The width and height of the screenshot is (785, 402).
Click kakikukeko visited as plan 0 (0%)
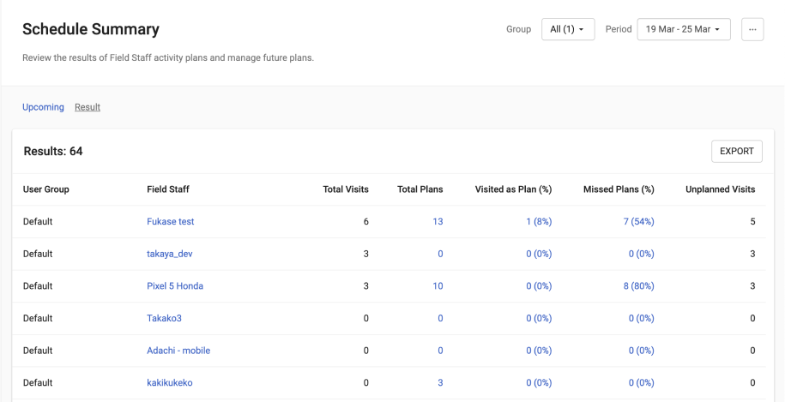coord(539,382)
